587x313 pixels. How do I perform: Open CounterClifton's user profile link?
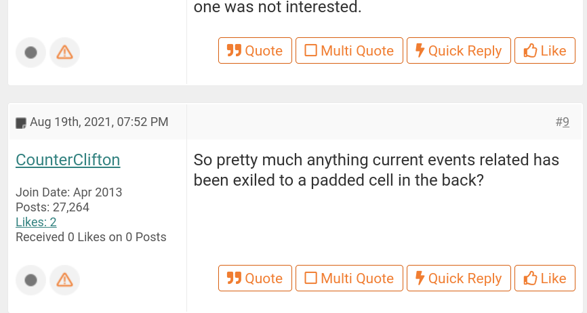(68, 160)
